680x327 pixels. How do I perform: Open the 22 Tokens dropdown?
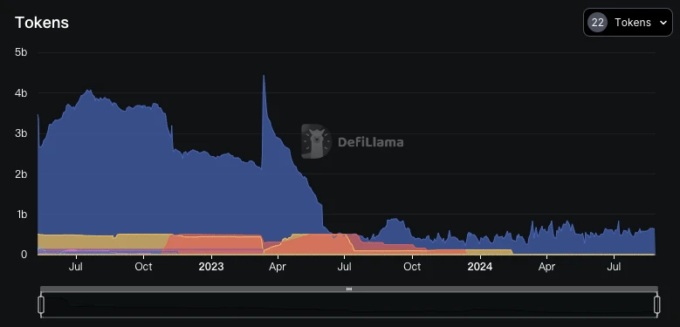(x=628, y=23)
